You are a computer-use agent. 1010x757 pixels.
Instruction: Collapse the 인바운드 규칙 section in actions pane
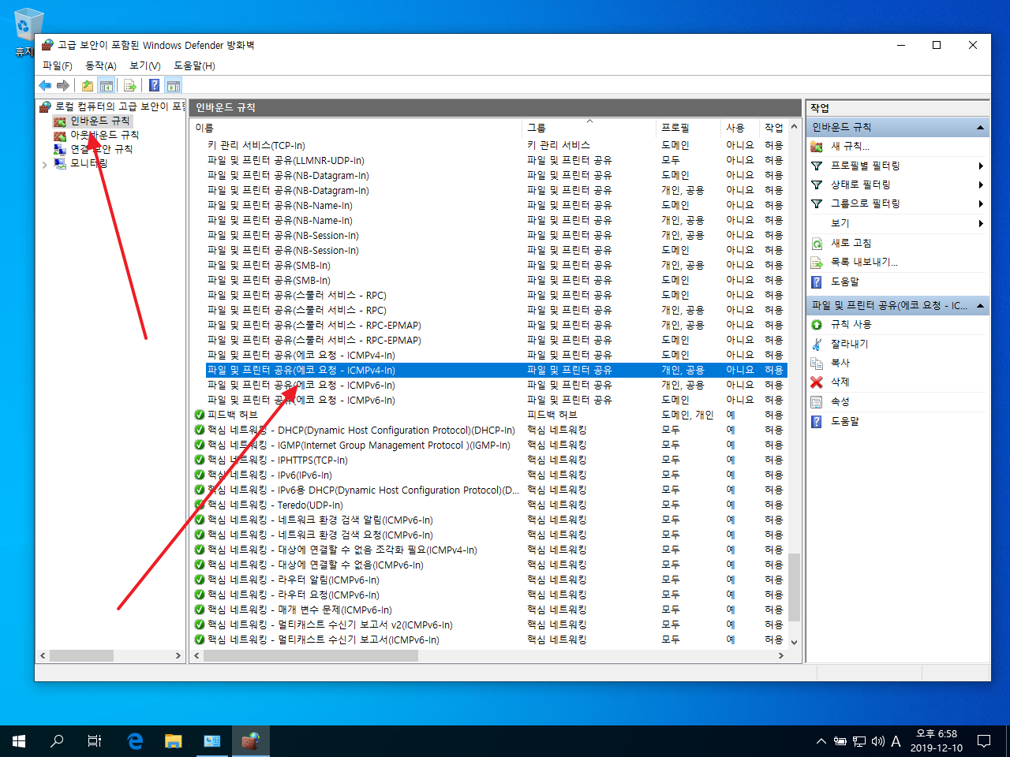tap(980, 128)
